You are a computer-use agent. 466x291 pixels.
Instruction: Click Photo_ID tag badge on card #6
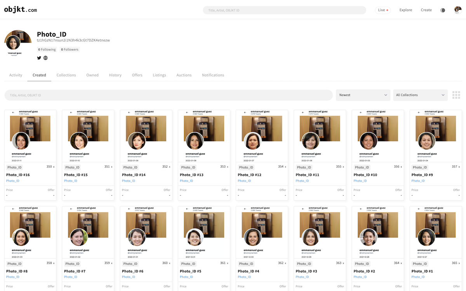(x=130, y=264)
